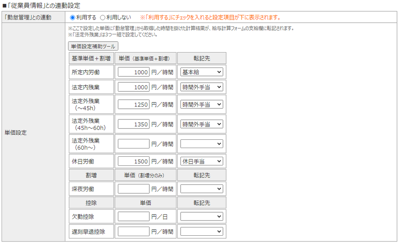
Task: Click the 休日労働 unit price field
Action: (134, 161)
